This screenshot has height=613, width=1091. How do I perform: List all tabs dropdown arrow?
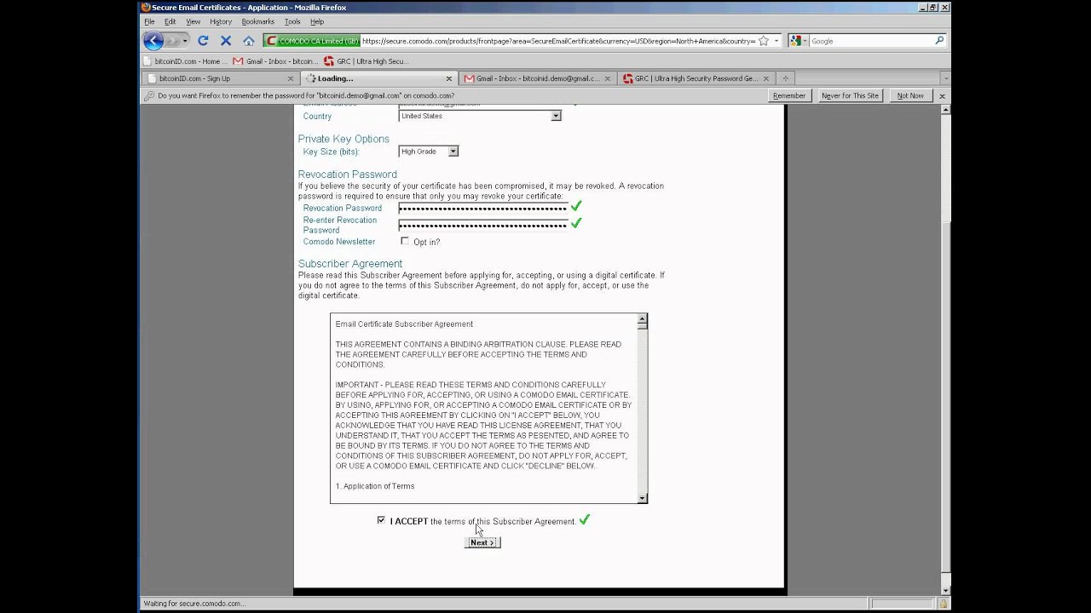pyautogui.click(x=945, y=78)
